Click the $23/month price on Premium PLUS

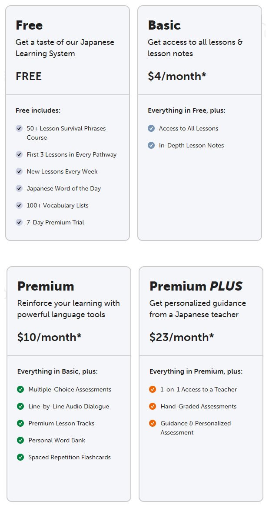click(x=182, y=337)
